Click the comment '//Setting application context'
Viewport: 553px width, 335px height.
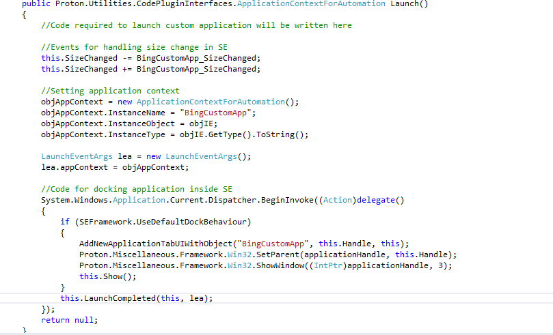(x=110, y=91)
